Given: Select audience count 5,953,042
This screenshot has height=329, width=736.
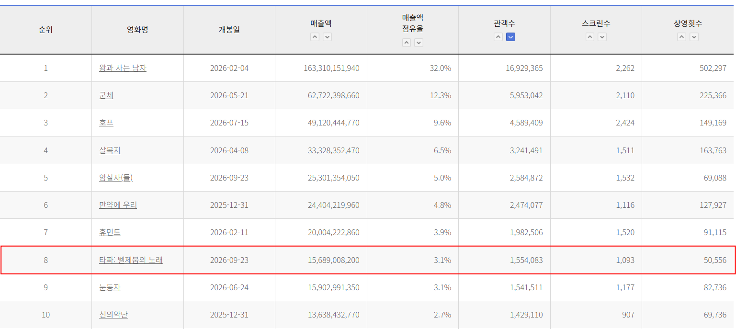Looking at the screenshot, I should (x=526, y=95).
